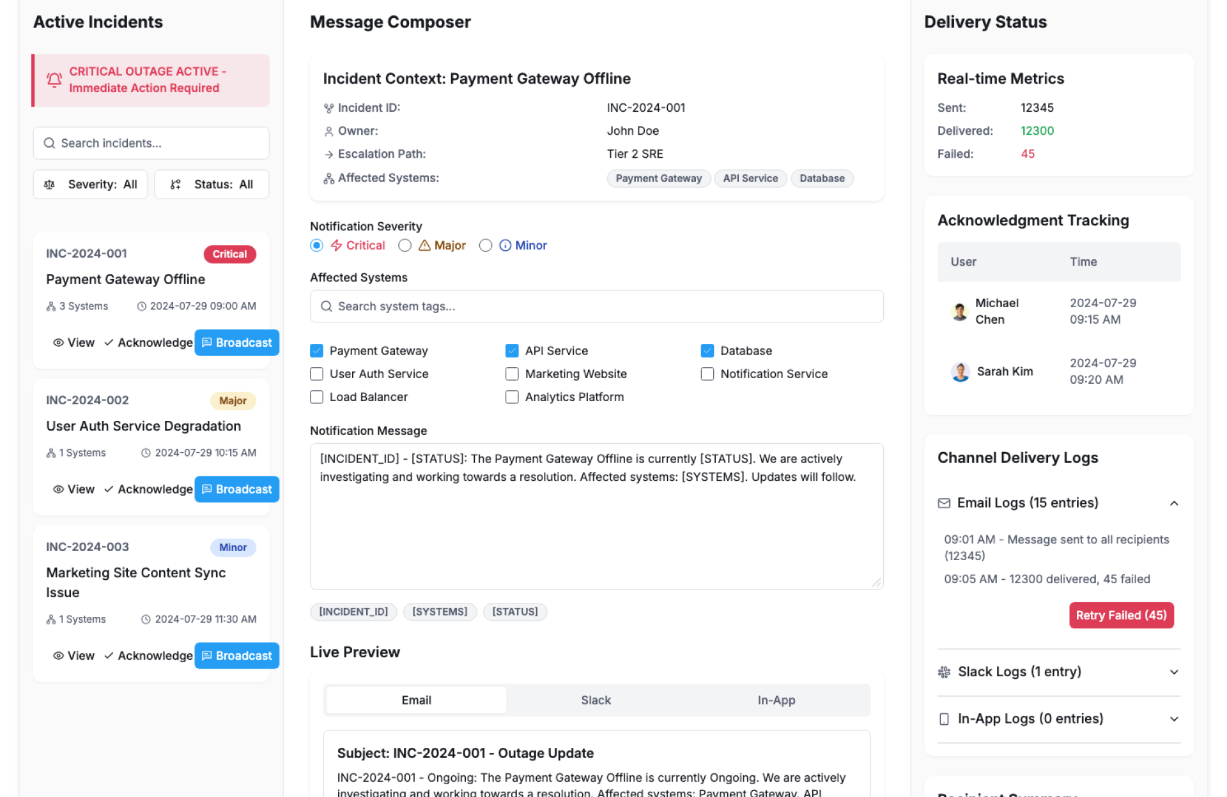
Task: Open the Severity: All filter dropdown
Action: 90,185
